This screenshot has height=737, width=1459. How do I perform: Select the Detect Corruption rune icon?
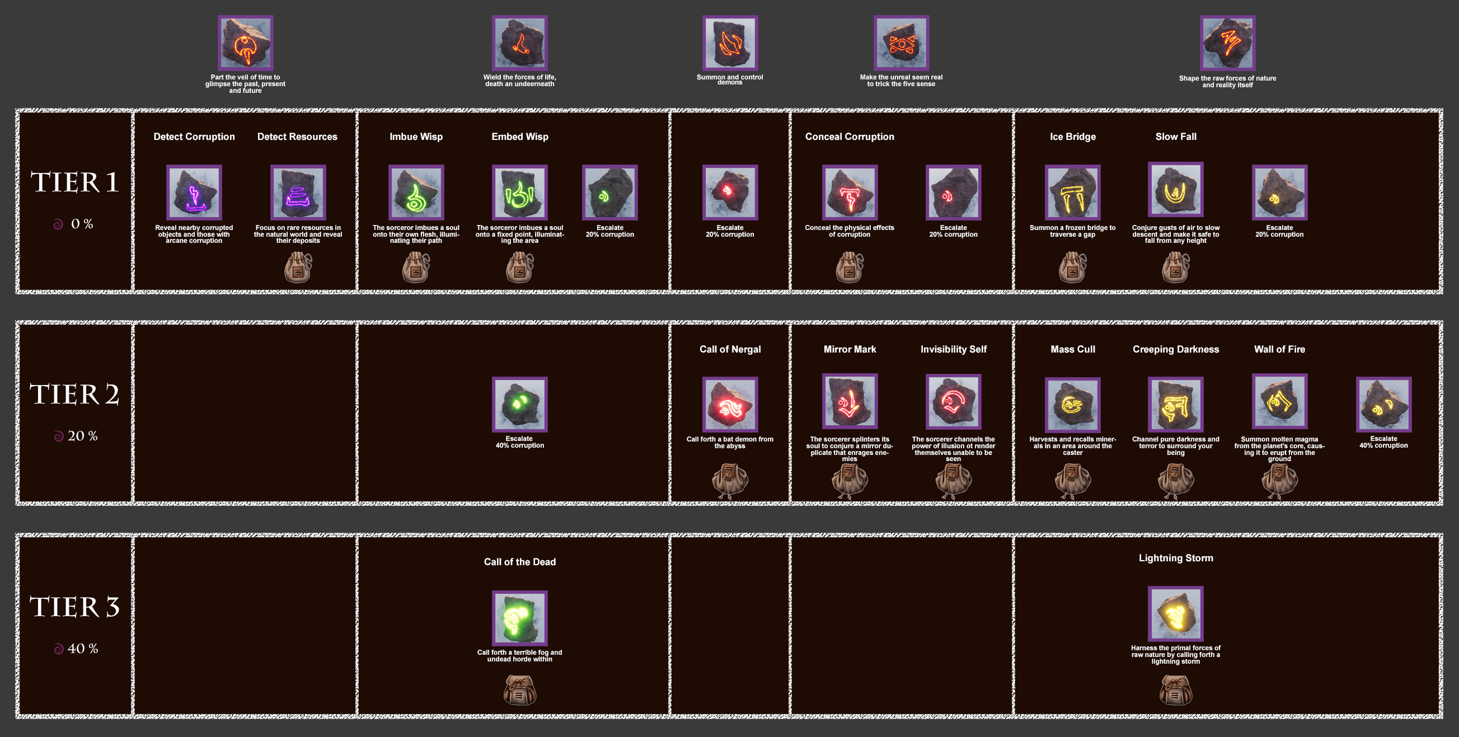pyautogui.click(x=194, y=192)
